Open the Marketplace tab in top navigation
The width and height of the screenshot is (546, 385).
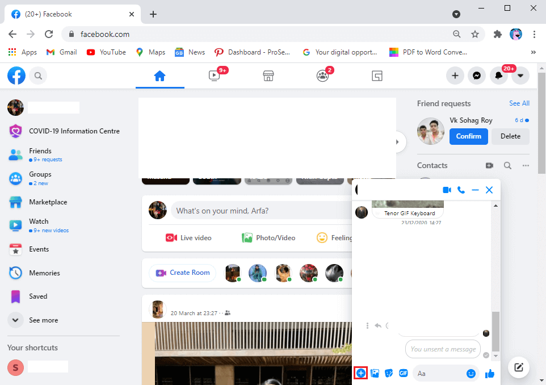(268, 76)
